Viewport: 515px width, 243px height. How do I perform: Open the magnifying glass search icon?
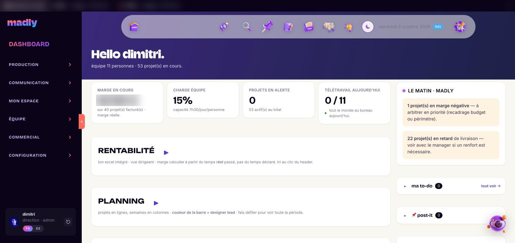point(247,27)
